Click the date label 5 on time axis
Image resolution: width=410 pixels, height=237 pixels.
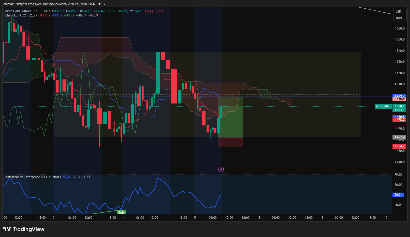(195, 218)
